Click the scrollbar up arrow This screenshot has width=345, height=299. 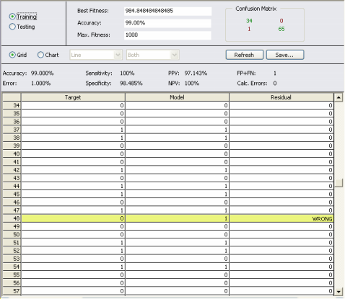(x=339, y=97)
